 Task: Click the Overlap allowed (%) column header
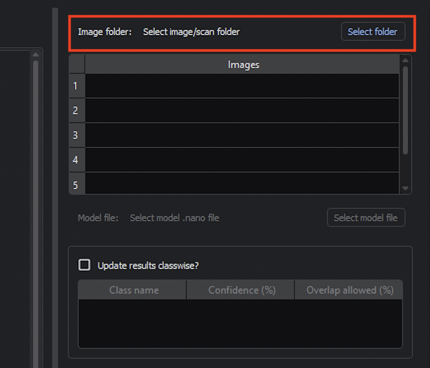(x=350, y=290)
